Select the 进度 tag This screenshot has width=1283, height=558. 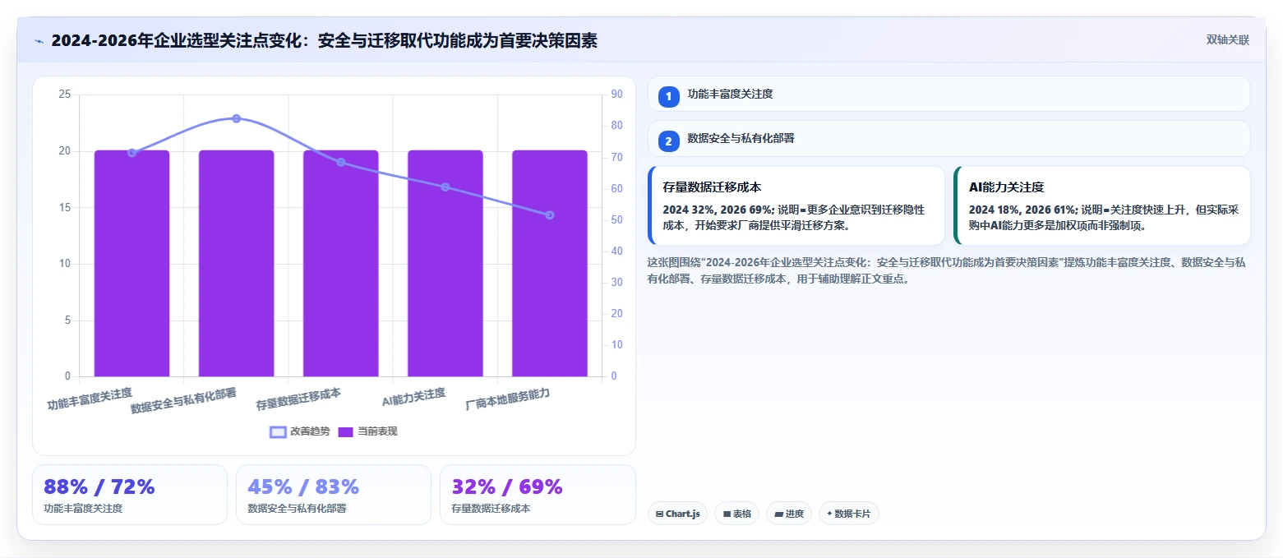[x=788, y=514]
